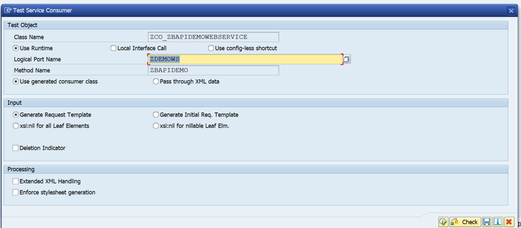Select the Use Runtime radio button

[x=16, y=48]
